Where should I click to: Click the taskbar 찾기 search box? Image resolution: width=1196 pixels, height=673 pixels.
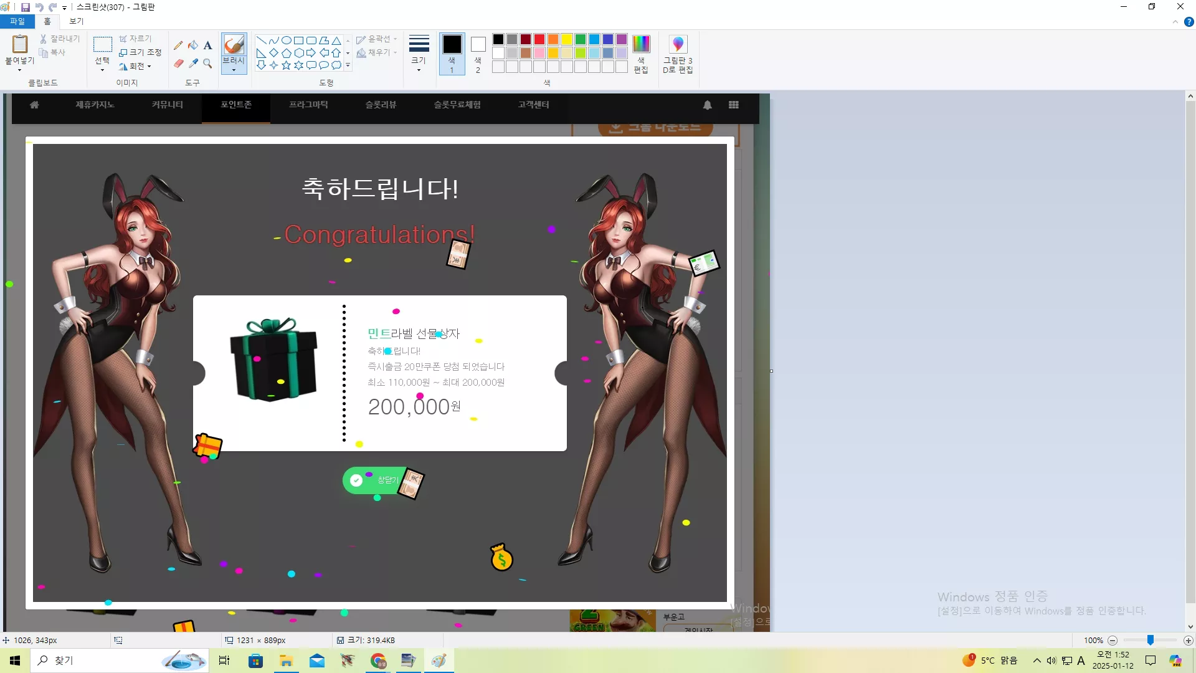[120, 661]
